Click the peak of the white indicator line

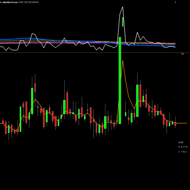click(x=123, y=7)
